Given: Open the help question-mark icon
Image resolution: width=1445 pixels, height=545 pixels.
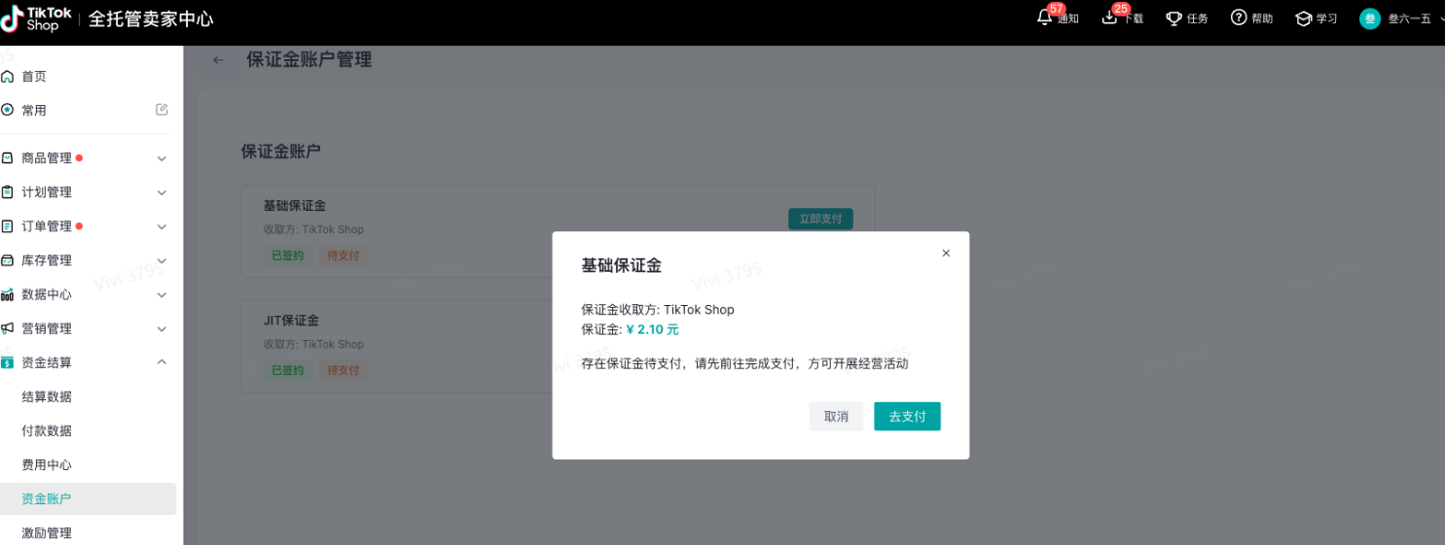Looking at the screenshot, I should tap(1239, 17).
